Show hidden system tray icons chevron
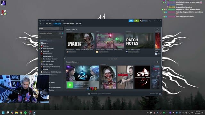The height and width of the screenshot is (115, 205). click(148, 112)
